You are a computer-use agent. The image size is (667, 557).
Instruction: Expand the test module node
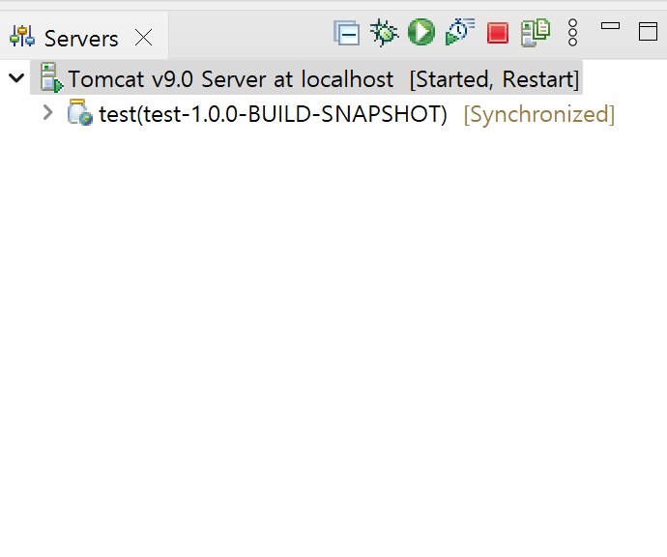pos(48,113)
